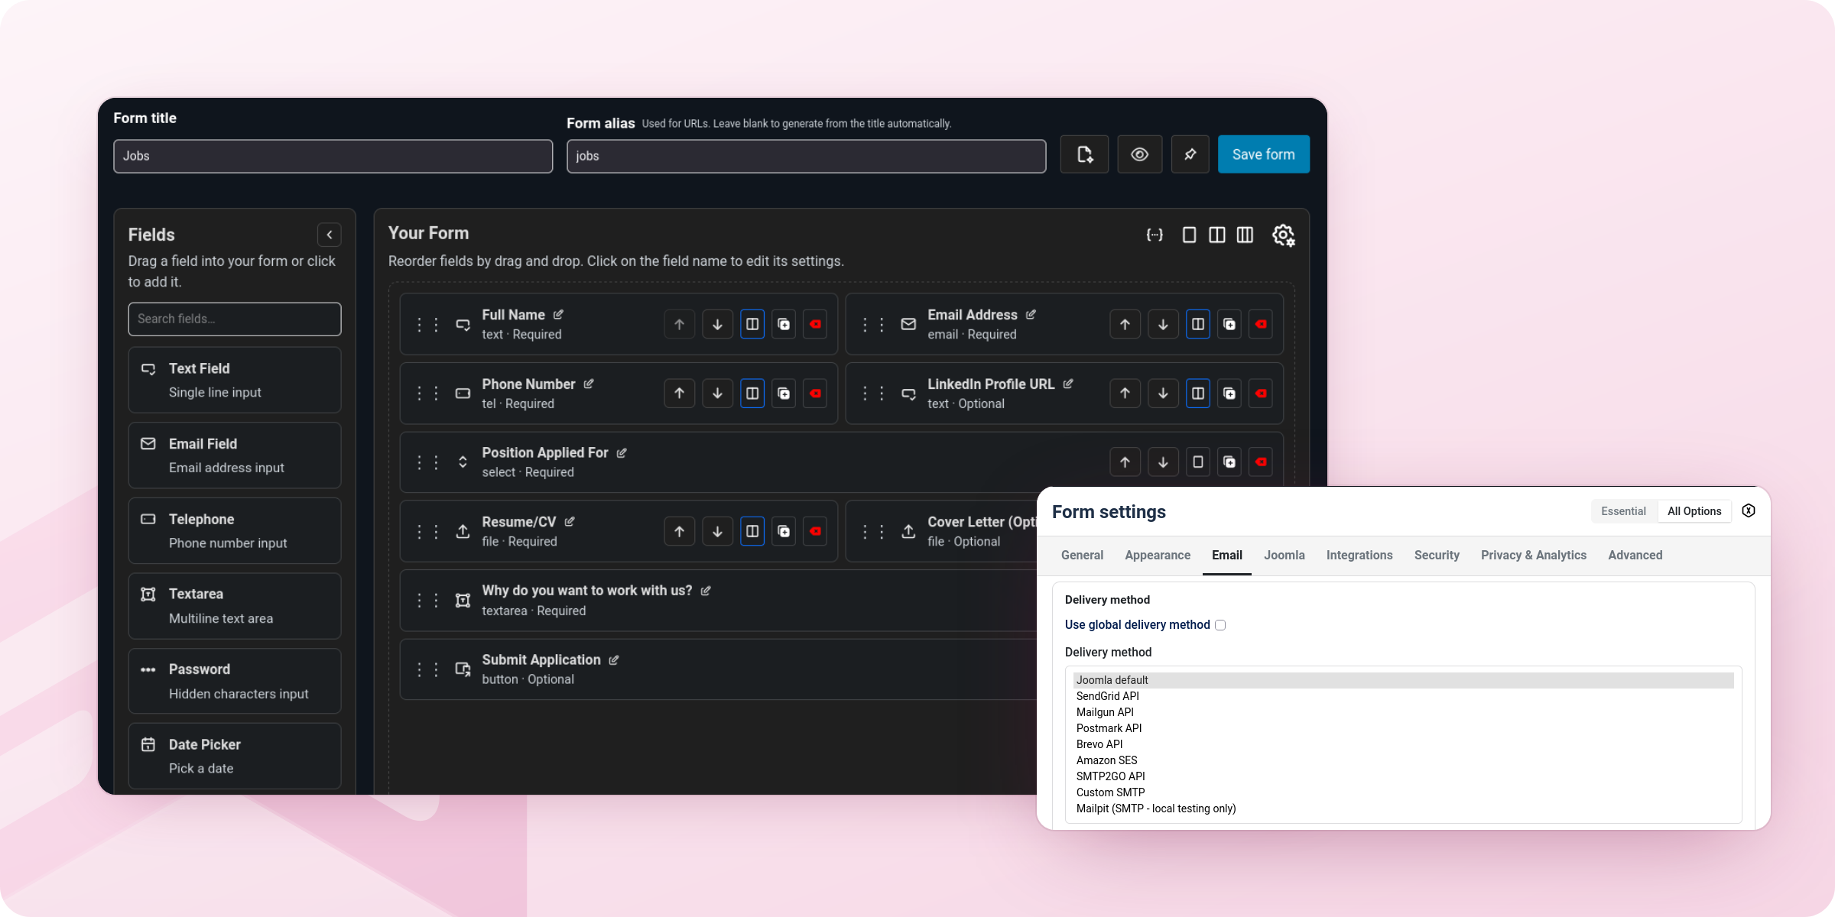Open the Appearance settings tab
1835x917 pixels.
1158,556
